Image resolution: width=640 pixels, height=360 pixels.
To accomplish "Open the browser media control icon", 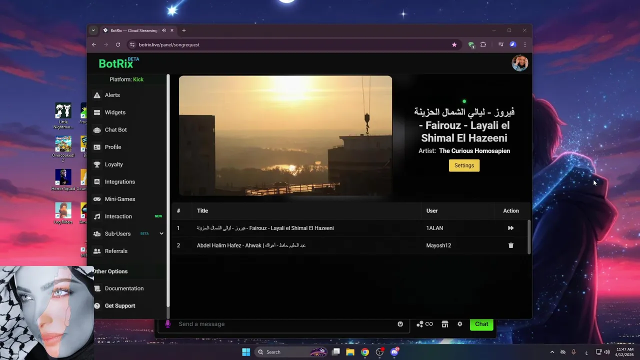I will click(500, 44).
